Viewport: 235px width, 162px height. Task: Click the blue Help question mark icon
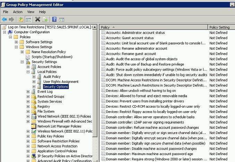pyautogui.click(x=54, y=19)
